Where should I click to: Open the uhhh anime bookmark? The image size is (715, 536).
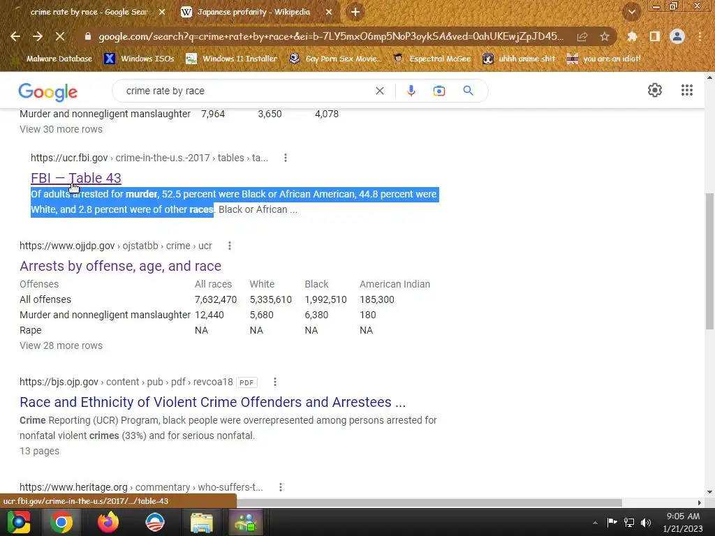click(519, 59)
